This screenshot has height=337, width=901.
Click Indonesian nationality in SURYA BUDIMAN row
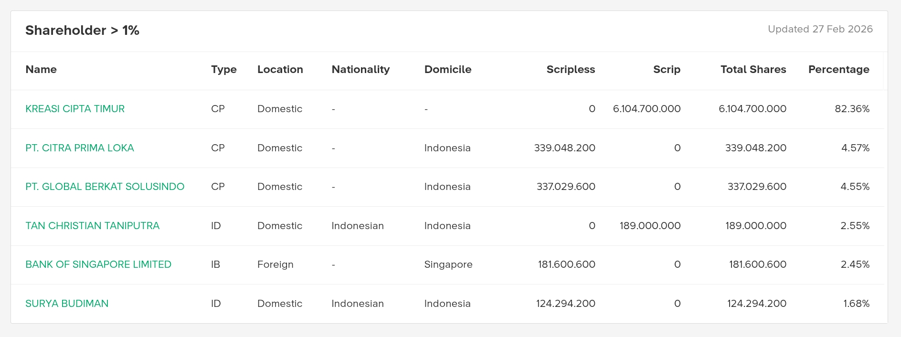pyautogui.click(x=358, y=304)
